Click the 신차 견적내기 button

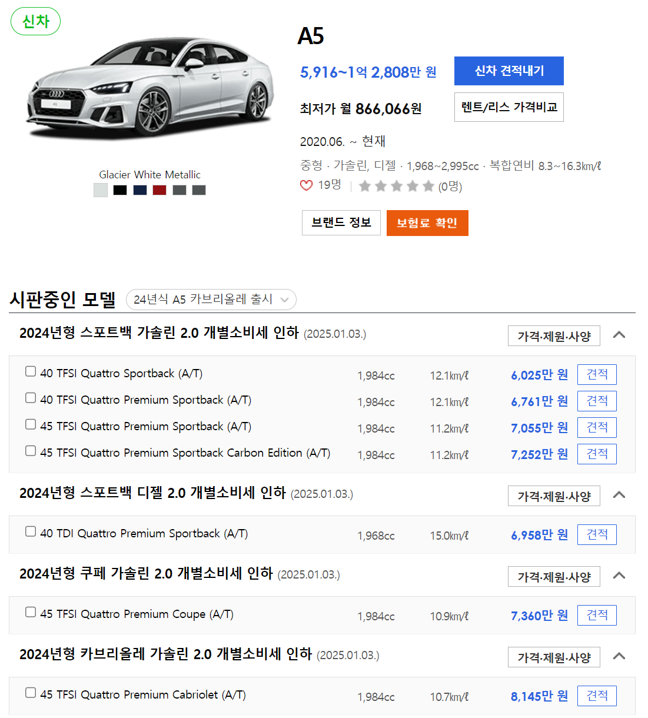(509, 71)
